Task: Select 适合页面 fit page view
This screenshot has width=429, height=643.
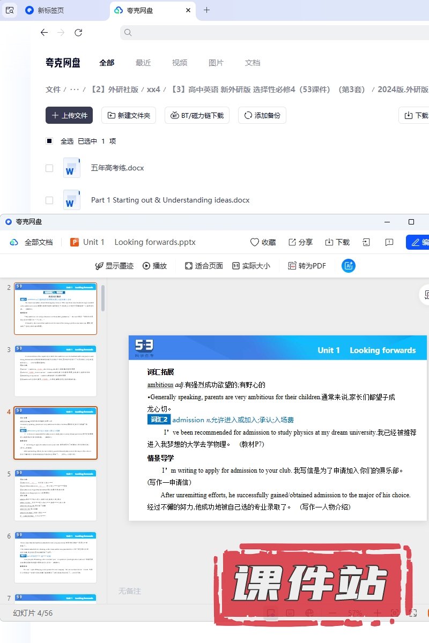Action: (204, 266)
